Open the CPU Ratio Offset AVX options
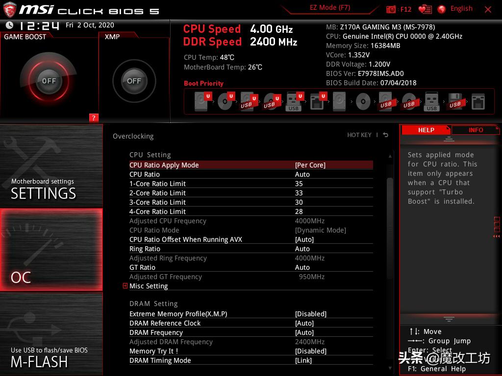 coord(308,239)
